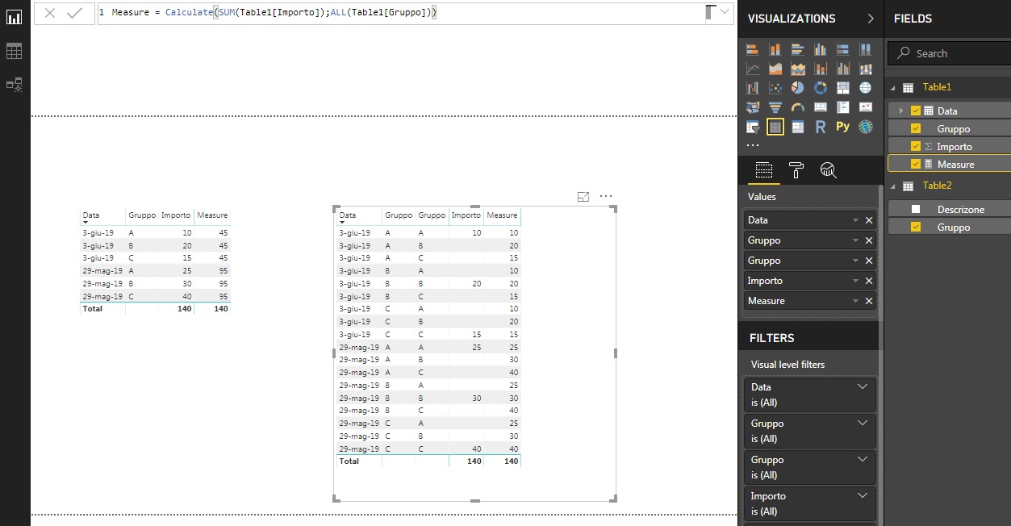Uncheck Gruppo field under Table2
1011x526 pixels.
click(916, 227)
